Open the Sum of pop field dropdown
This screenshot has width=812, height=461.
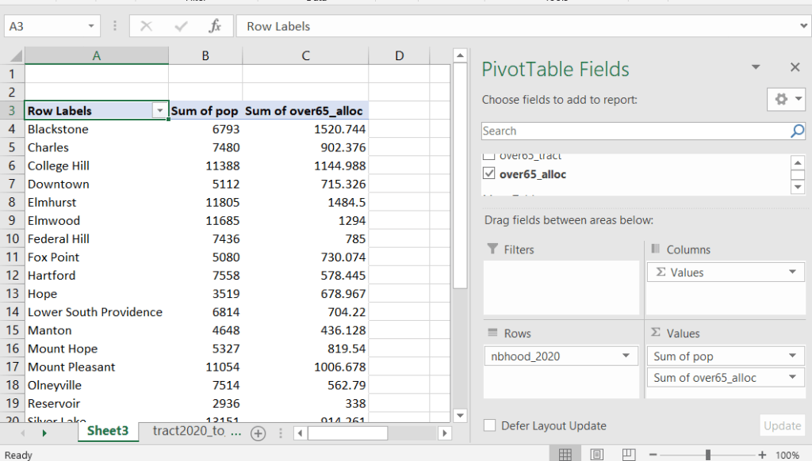(791, 356)
